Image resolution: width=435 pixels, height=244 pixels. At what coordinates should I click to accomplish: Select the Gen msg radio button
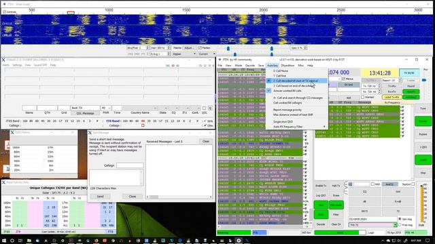pyautogui.click(x=400, y=219)
